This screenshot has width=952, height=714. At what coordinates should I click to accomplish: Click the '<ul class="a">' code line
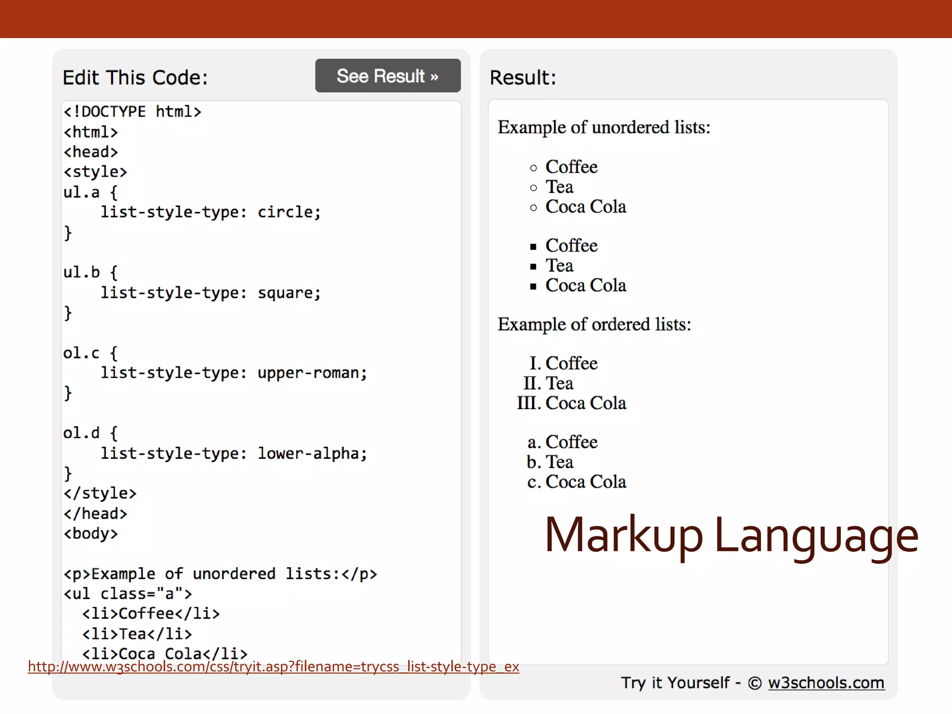pyautogui.click(x=128, y=594)
